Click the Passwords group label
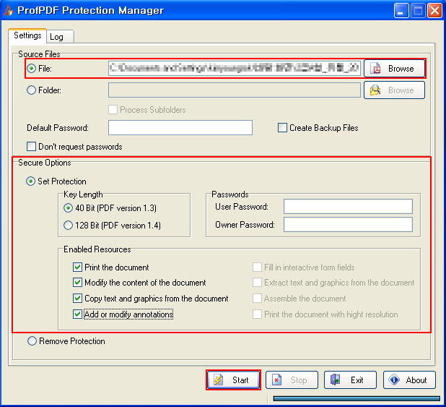446x407 pixels. click(229, 194)
